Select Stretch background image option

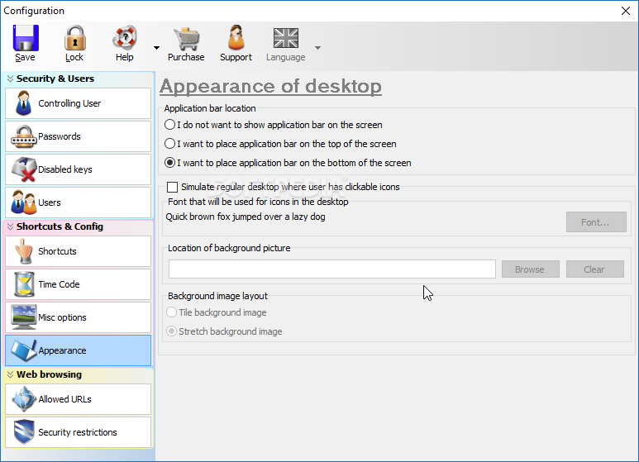coord(172,331)
